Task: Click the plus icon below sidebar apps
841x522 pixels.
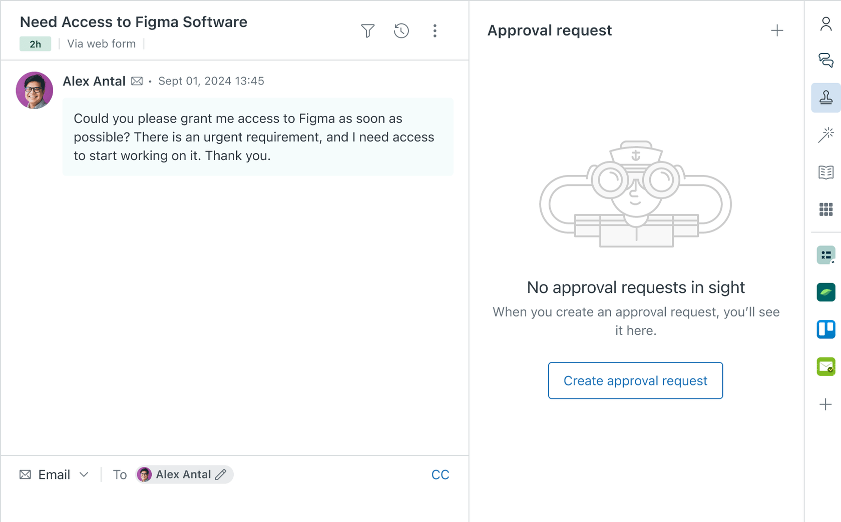Action: coord(826,404)
